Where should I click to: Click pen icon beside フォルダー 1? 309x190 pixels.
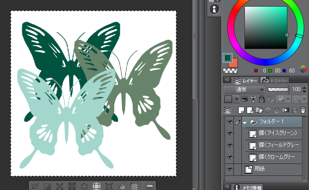coord(237,122)
